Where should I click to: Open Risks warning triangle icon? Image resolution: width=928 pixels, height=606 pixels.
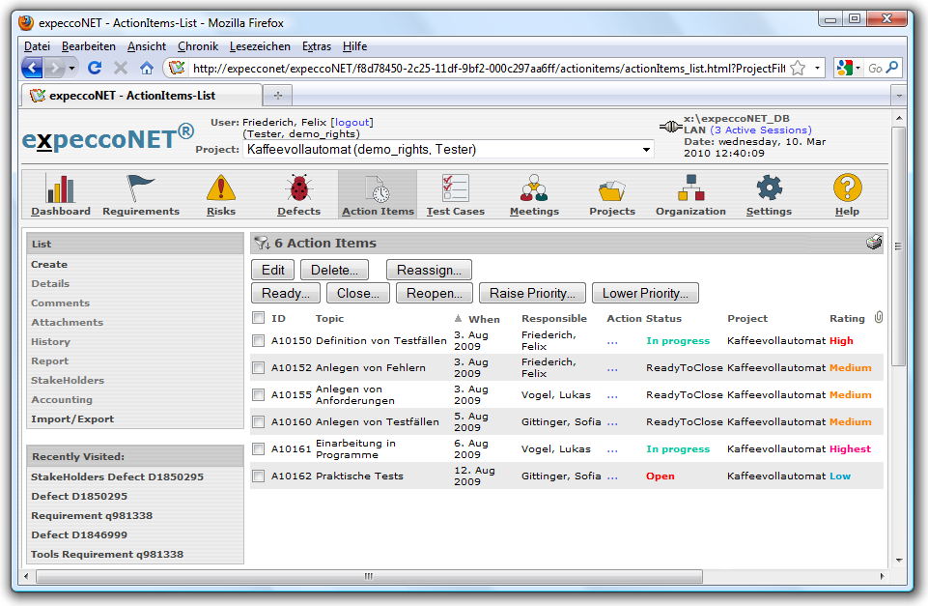(221, 188)
